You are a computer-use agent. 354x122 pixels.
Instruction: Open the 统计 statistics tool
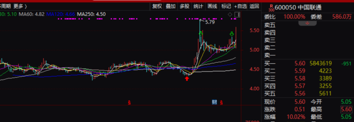(198, 6)
